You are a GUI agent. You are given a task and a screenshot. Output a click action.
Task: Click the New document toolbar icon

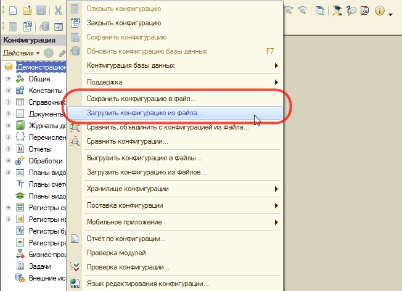pyautogui.click(x=13, y=10)
